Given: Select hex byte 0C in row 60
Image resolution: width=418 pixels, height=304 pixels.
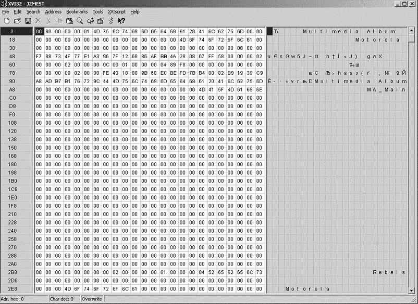Looking at the screenshot, I should (x=106, y=64).
